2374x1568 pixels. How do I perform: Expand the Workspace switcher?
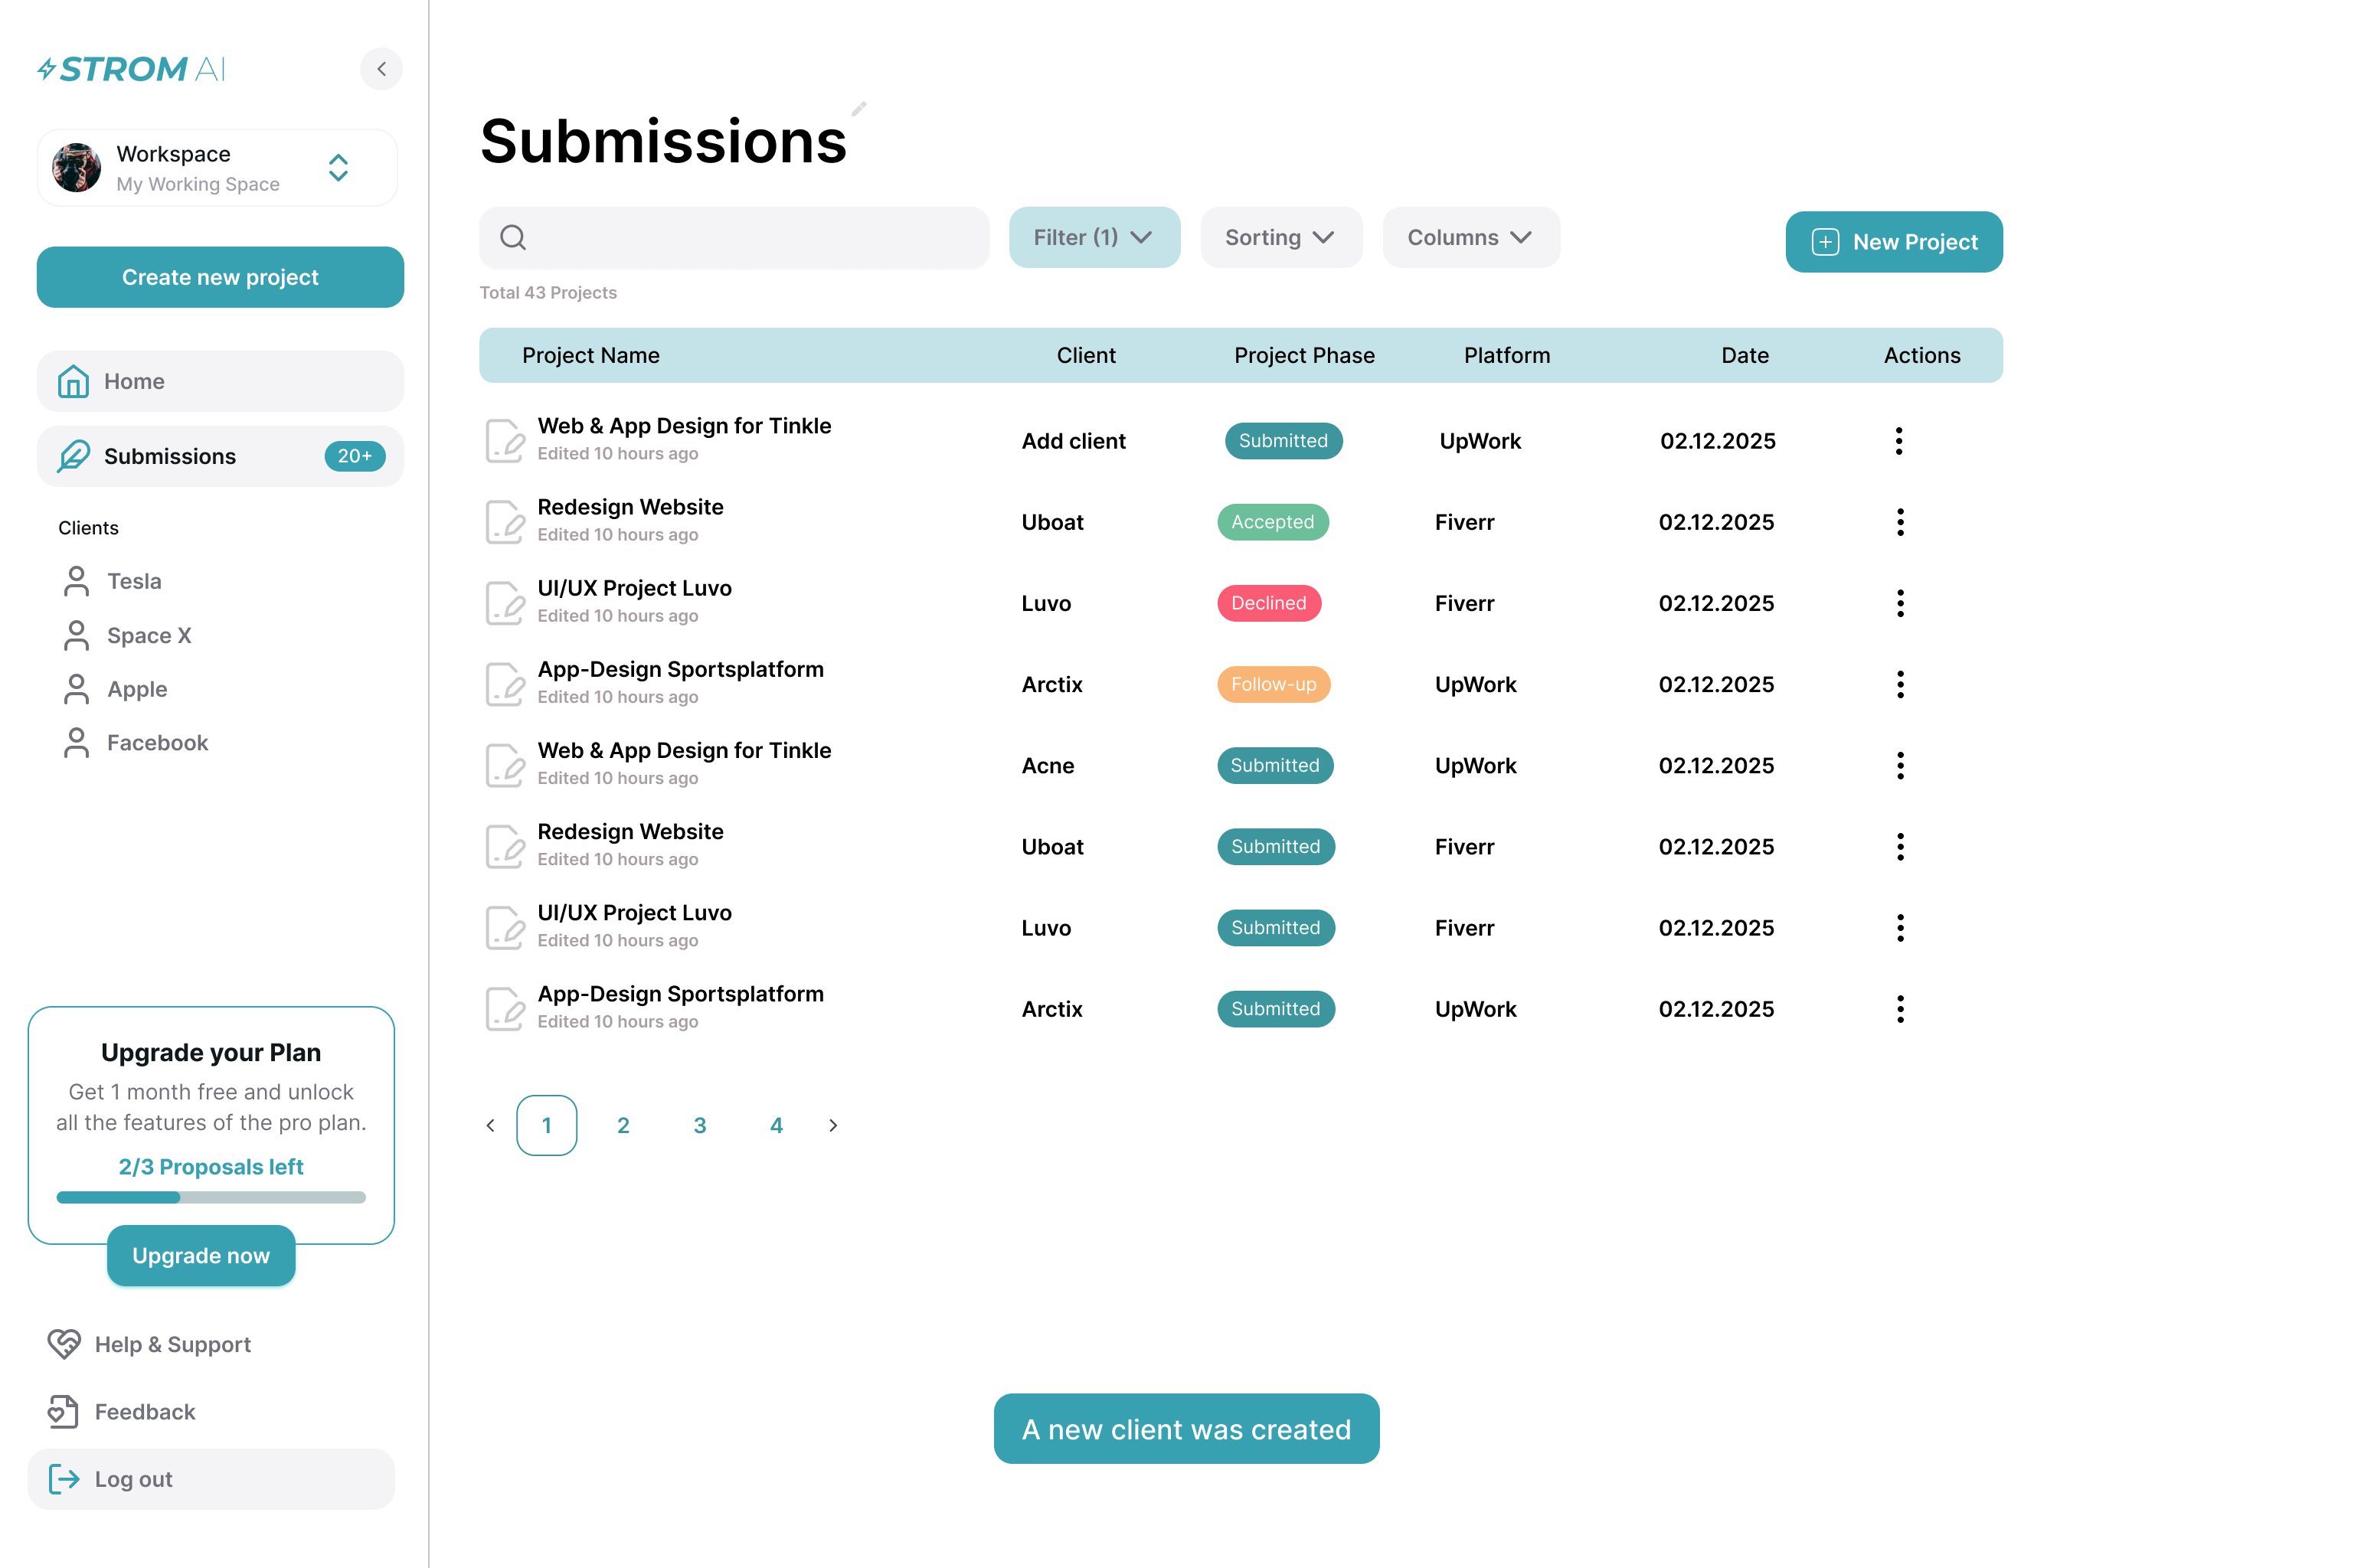[338, 168]
